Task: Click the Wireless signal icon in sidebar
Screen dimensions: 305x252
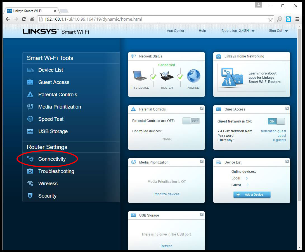Action: (x=30, y=183)
